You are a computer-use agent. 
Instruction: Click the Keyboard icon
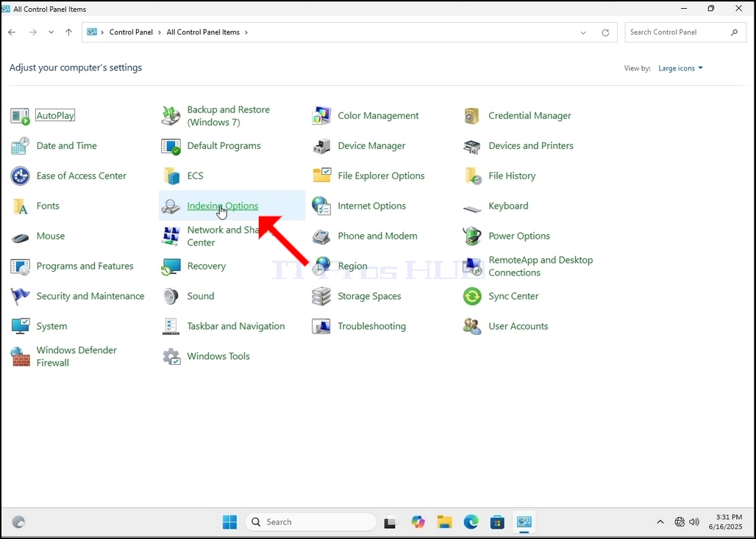(472, 208)
